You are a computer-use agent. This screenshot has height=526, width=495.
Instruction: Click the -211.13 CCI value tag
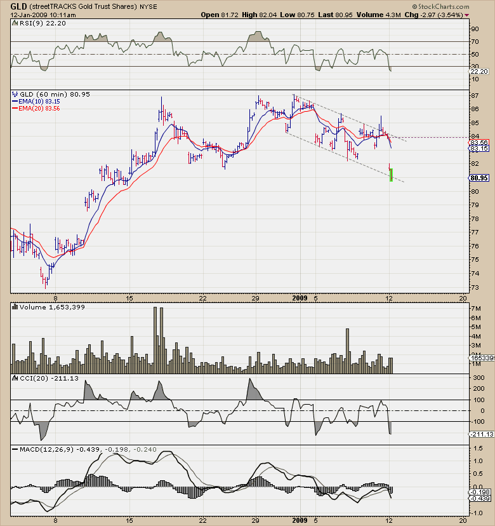482,434
